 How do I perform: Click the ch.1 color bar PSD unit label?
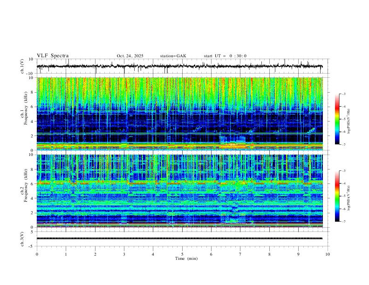point(349,121)
